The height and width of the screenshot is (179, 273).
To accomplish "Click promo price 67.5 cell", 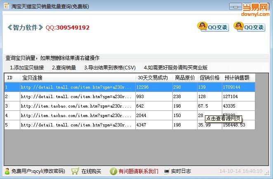I will tap(209, 106).
